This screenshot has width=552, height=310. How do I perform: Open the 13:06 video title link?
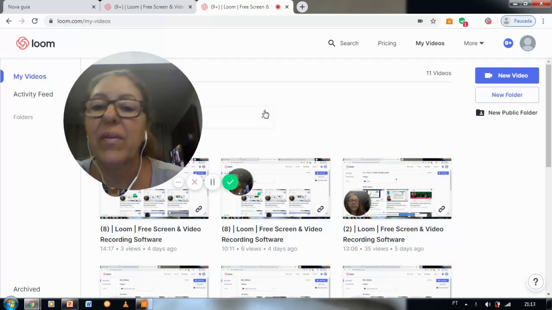click(x=393, y=234)
